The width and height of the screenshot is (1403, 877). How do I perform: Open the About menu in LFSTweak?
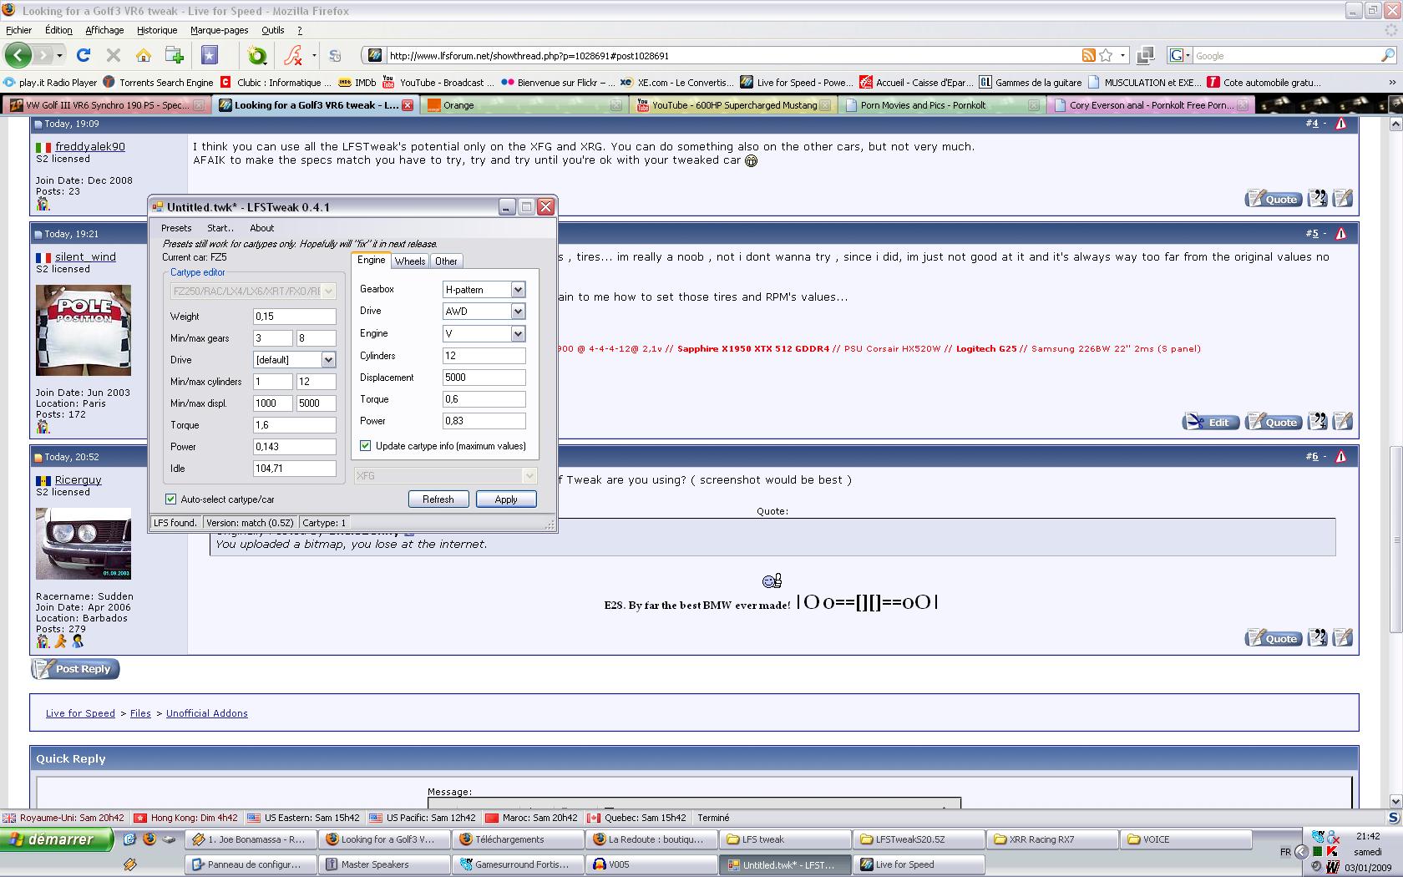pyautogui.click(x=261, y=228)
